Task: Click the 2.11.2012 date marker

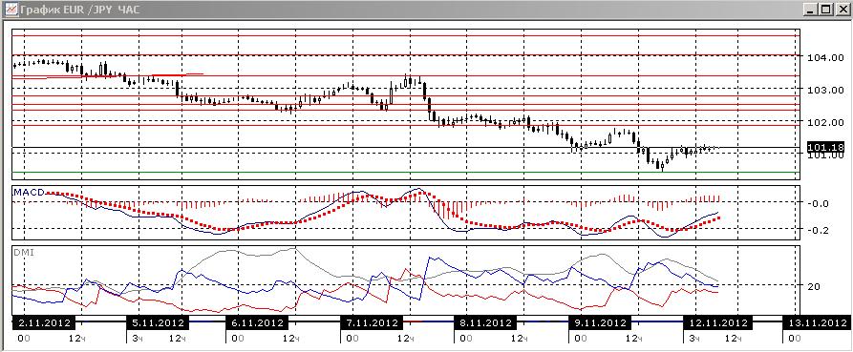Action: 45,322
